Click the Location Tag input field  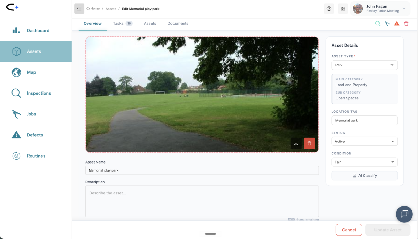pos(365,120)
